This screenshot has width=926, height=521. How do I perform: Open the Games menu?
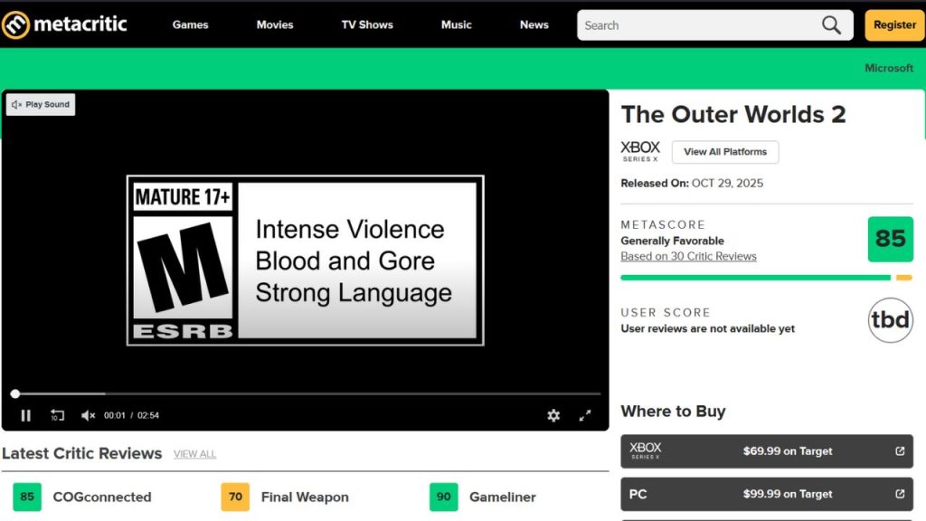point(190,25)
